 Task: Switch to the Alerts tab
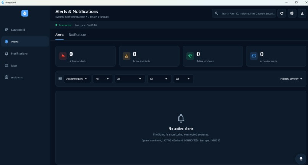[60, 35]
